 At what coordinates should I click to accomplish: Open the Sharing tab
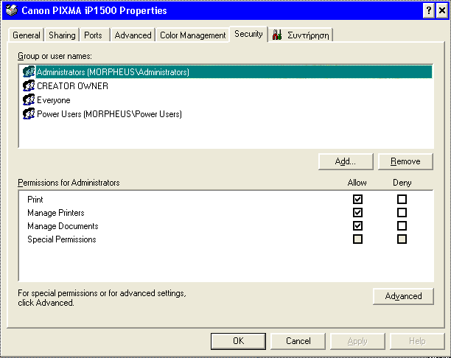62,35
